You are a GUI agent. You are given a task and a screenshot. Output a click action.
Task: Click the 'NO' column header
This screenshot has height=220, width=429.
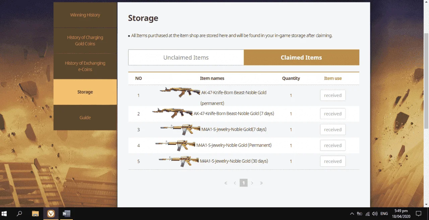pyautogui.click(x=138, y=78)
